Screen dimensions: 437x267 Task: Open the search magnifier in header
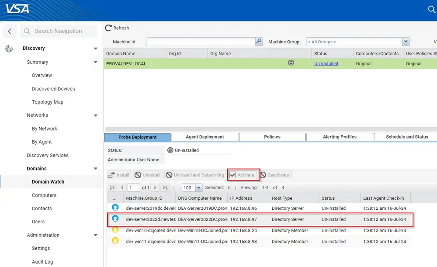(431, 10)
